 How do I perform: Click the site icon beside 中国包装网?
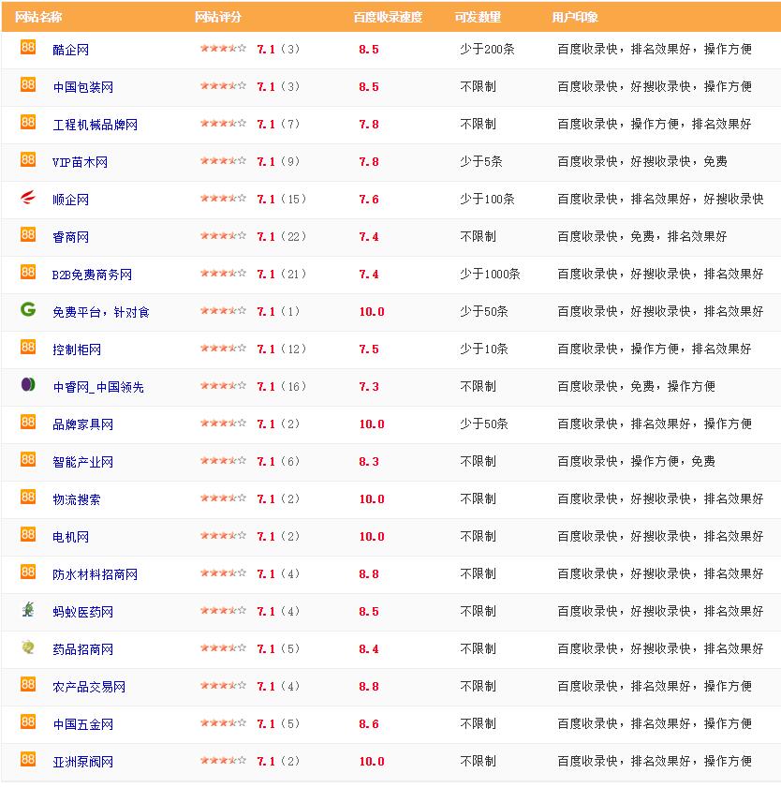tap(28, 84)
